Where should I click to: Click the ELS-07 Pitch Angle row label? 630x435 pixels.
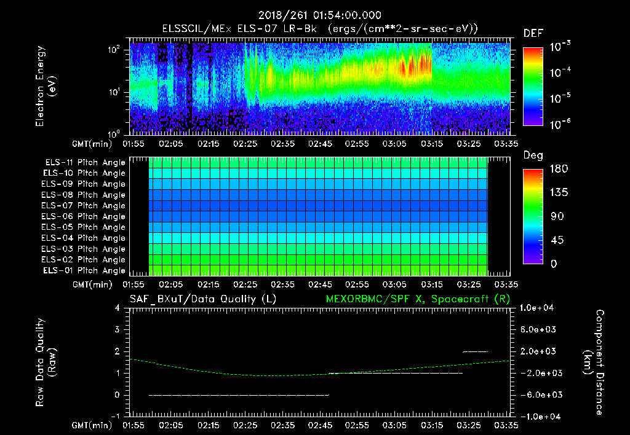pos(84,206)
